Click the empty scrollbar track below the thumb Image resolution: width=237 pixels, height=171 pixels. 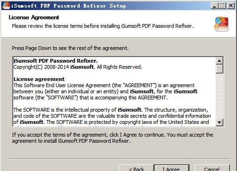pyautogui.click(x=220, y=96)
